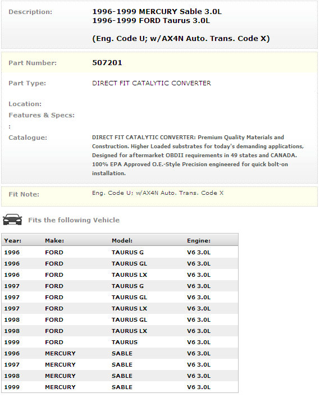
Task: Select the 1999 FORD TAURUS row
Action: pos(120,342)
